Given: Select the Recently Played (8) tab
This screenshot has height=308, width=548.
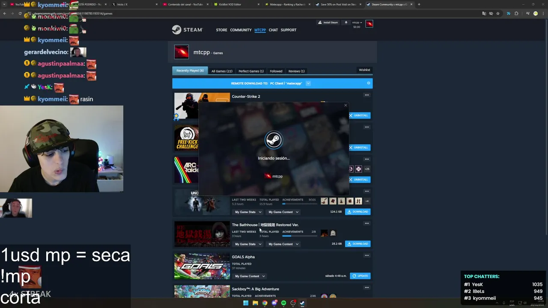Looking at the screenshot, I should point(190,71).
